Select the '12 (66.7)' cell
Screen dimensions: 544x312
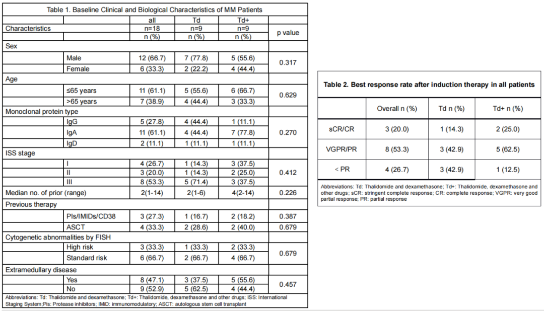(152, 58)
